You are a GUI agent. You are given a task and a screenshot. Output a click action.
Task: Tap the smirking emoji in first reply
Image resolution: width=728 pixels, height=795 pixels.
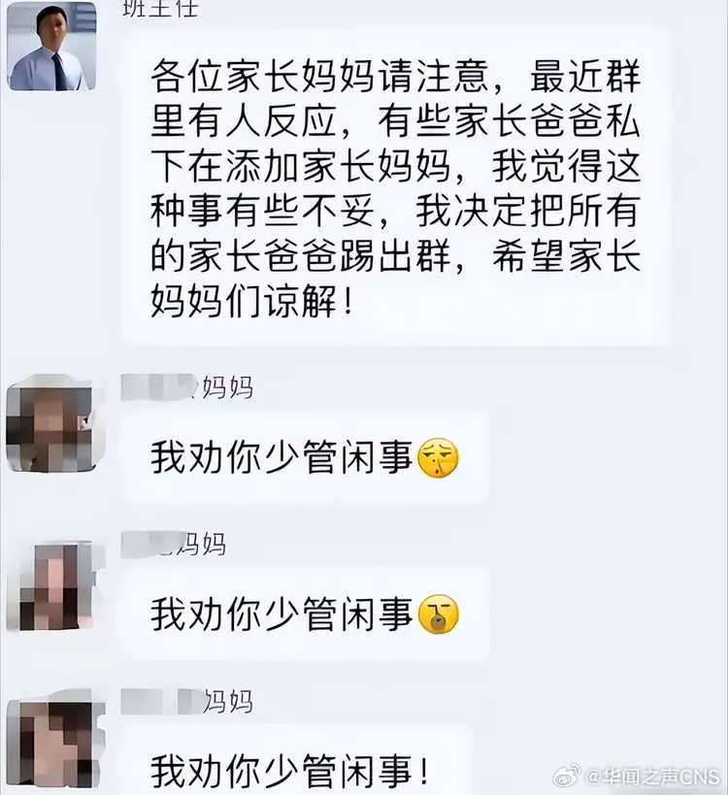pos(438,458)
